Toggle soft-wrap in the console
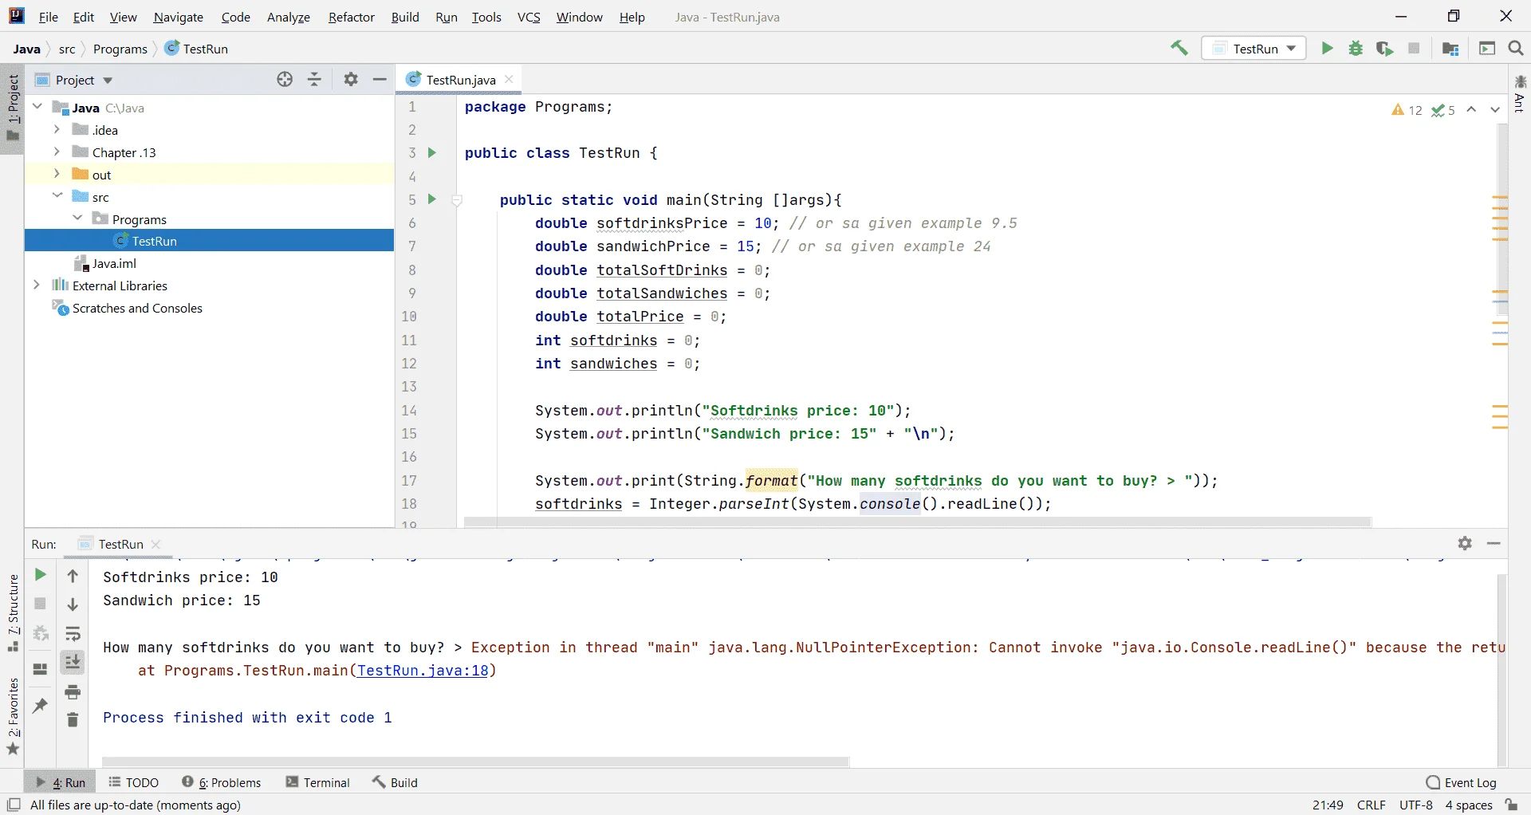 tap(73, 634)
